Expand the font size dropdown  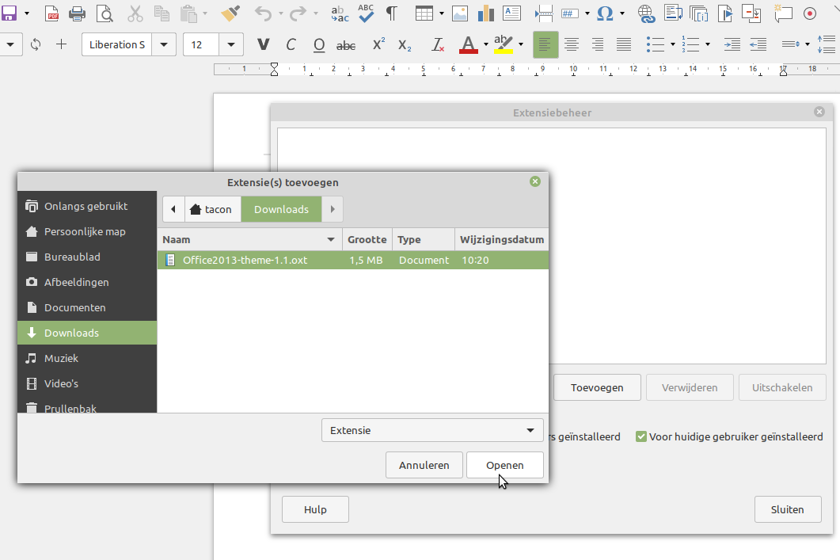point(230,44)
